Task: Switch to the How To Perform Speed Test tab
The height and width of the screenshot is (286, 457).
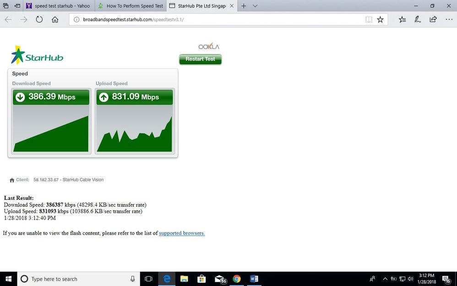Action: [x=130, y=6]
